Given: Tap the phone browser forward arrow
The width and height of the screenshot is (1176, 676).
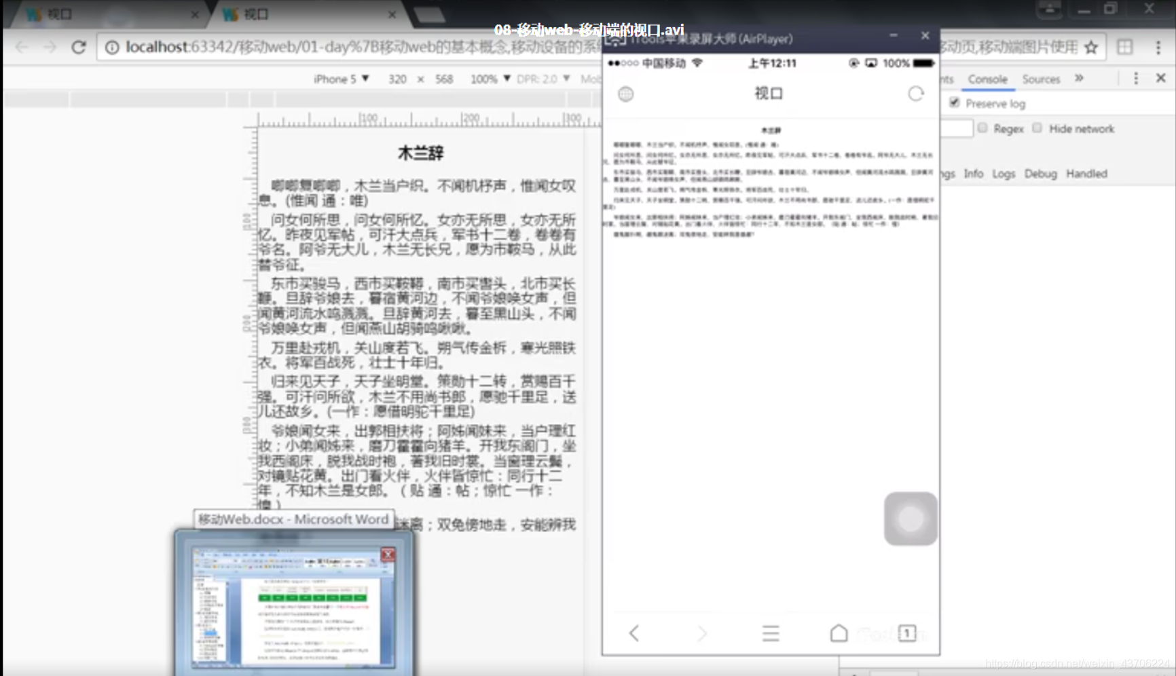Looking at the screenshot, I should pyautogui.click(x=702, y=633).
